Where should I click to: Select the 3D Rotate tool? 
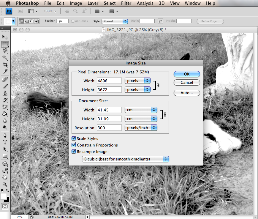(x=5, y=164)
